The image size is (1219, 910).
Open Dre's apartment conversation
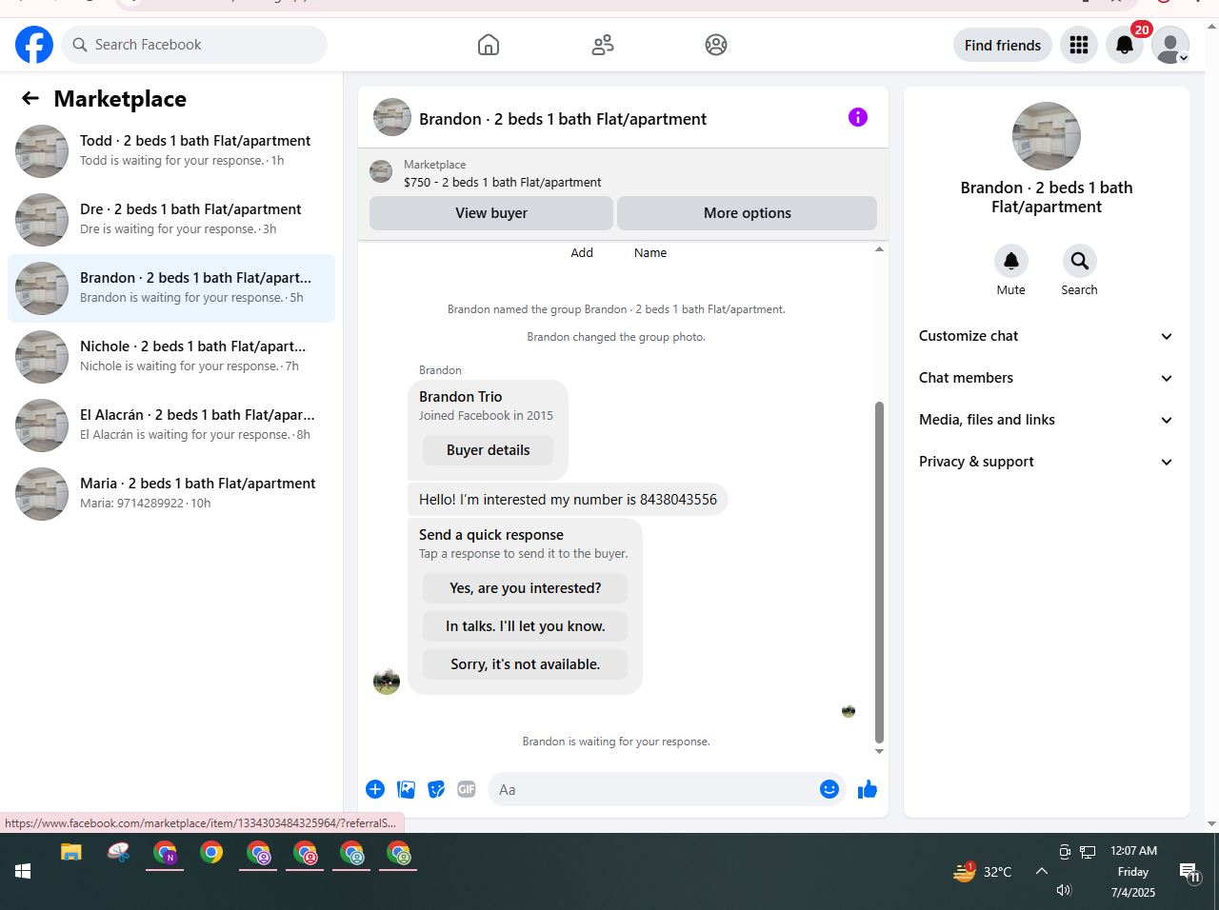tap(171, 220)
